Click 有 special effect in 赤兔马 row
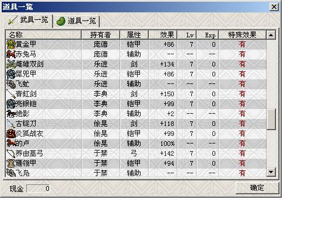 coord(242,54)
